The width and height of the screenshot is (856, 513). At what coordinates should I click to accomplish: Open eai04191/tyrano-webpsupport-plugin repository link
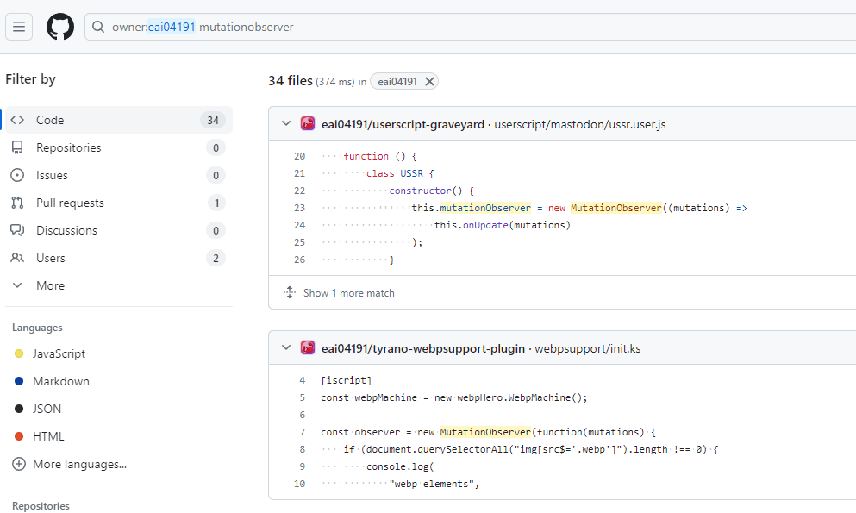click(x=423, y=348)
